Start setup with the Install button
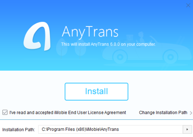This screenshot has width=193, height=137. (96, 91)
